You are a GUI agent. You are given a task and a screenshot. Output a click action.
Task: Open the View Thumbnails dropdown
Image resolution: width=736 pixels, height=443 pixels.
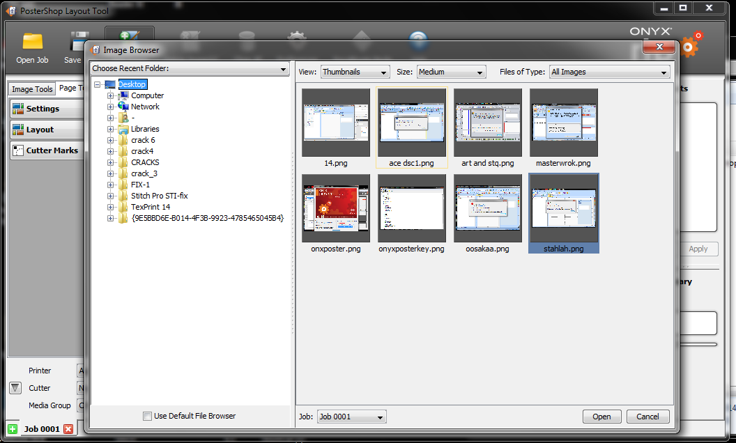(355, 72)
